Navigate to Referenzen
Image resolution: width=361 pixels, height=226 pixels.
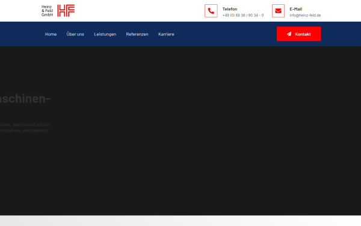coord(137,34)
